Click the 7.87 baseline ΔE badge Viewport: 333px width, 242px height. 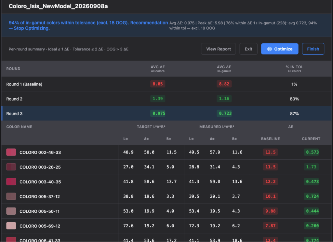point(270,226)
